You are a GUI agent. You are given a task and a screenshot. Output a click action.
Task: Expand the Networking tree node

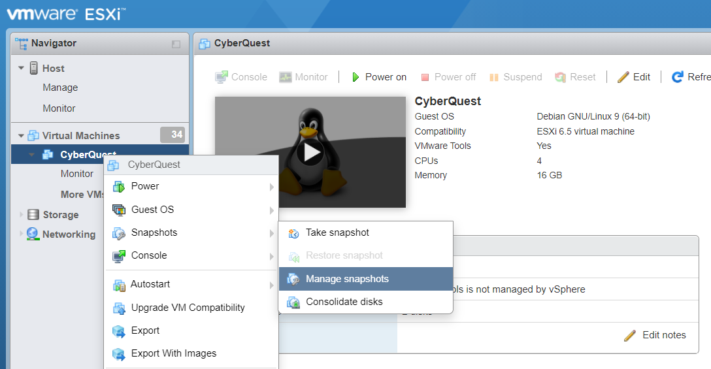point(21,234)
